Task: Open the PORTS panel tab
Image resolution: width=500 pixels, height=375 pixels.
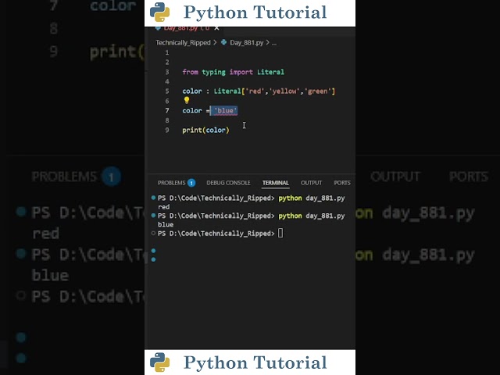Action: point(342,183)
